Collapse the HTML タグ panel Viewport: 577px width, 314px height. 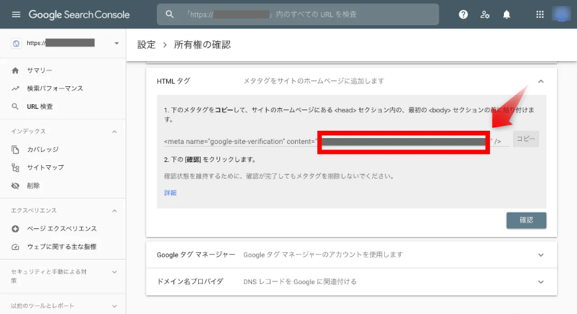tap(540, 81)
